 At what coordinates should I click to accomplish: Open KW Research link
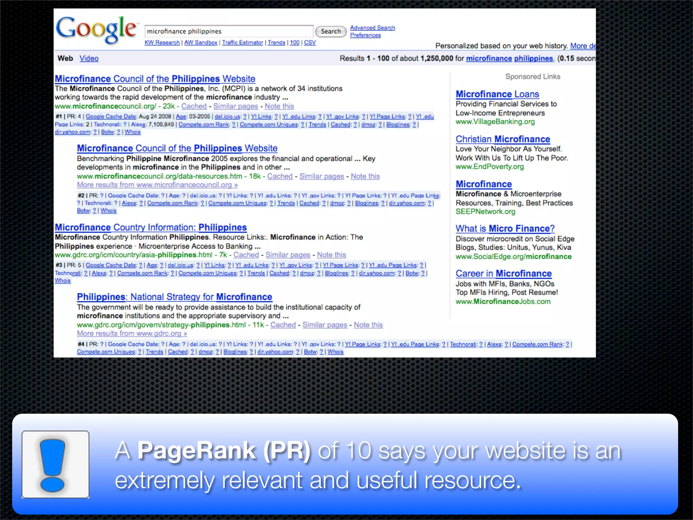[x=162, y=43]
